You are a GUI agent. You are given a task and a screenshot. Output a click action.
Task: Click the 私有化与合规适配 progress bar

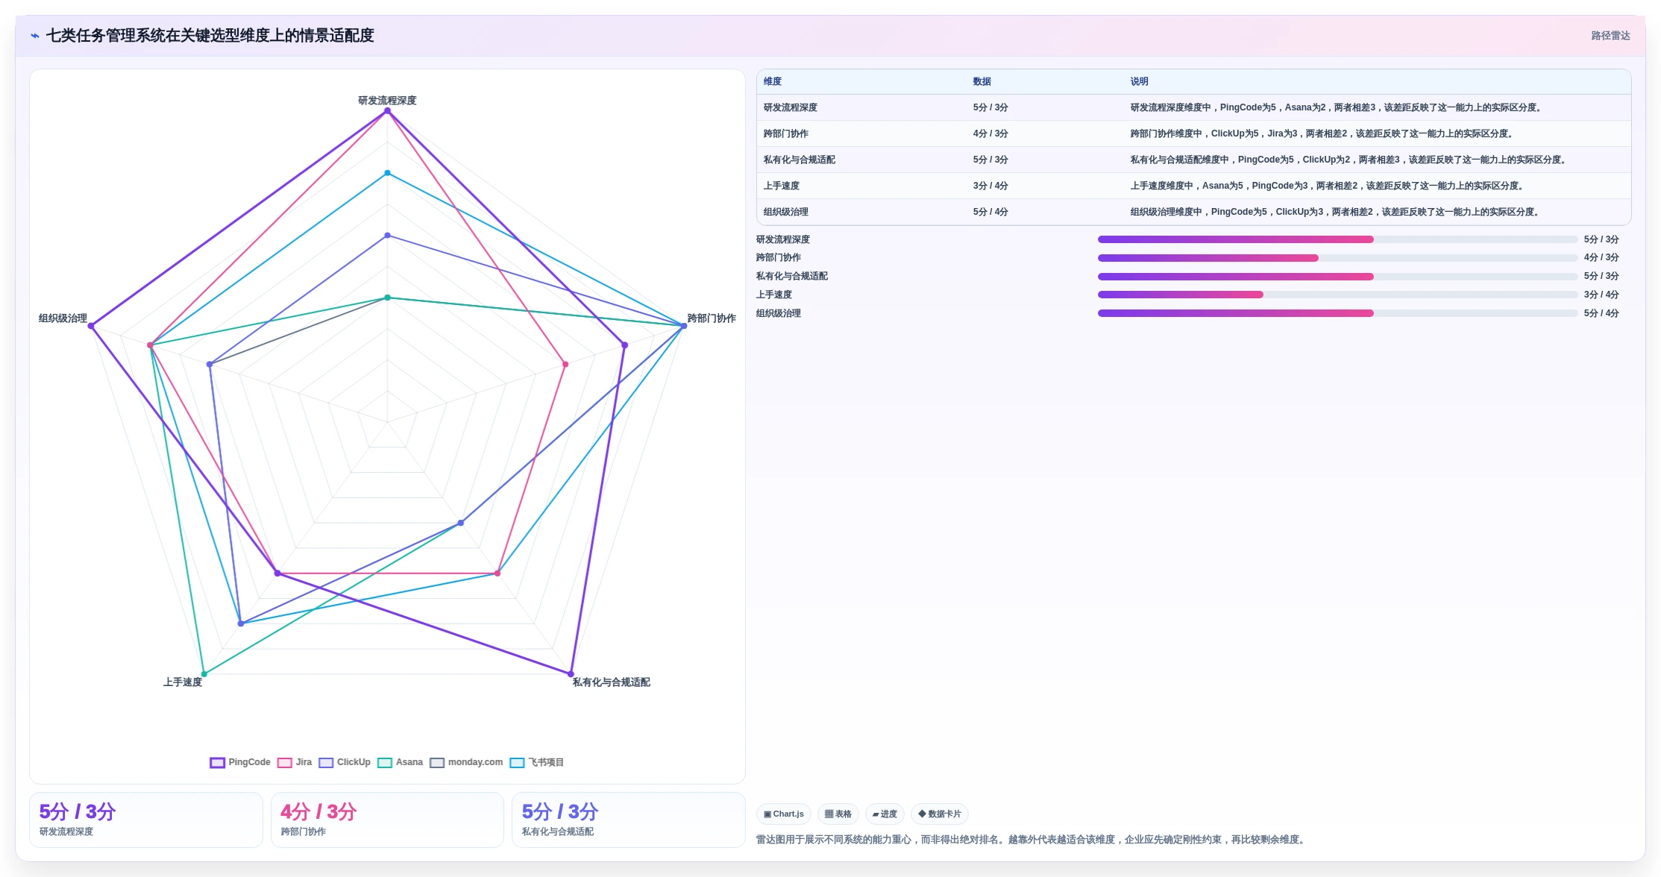coord(1337,277)
